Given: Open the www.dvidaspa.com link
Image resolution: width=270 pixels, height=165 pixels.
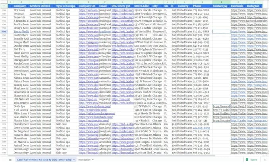Looking at the screenshot, I should click(95, 106).
